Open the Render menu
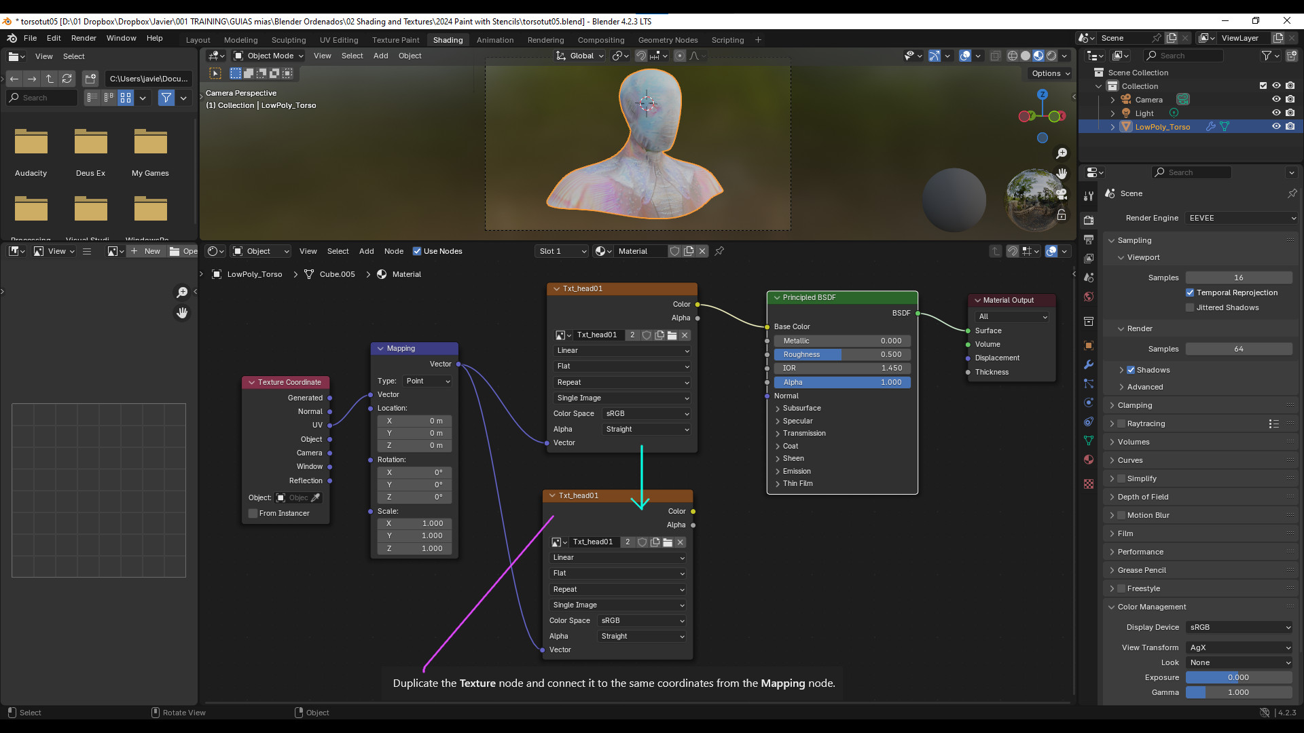The height and width of the screenshot is (733, 1304). point(84,38)
